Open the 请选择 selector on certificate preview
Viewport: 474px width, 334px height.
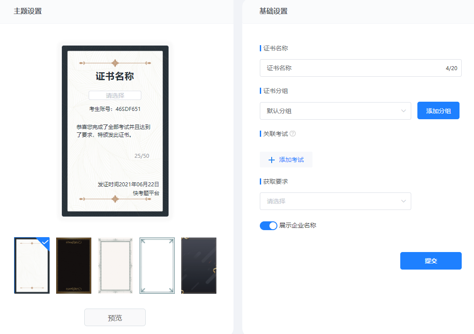pyautogui.click(x=115, y=96)
